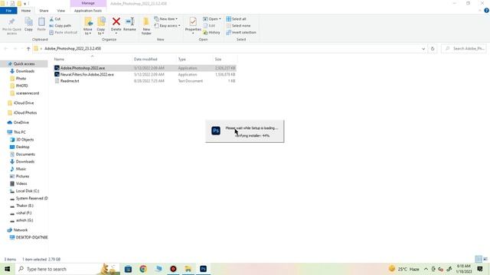Open the Open dropdown in ribbon
Viewport: 490px width, 275px height.
(212, 19)
